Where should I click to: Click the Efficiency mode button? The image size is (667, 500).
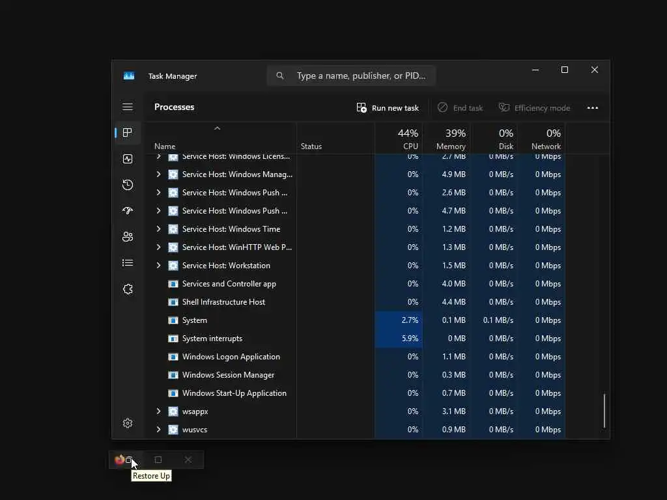point(534,108)
